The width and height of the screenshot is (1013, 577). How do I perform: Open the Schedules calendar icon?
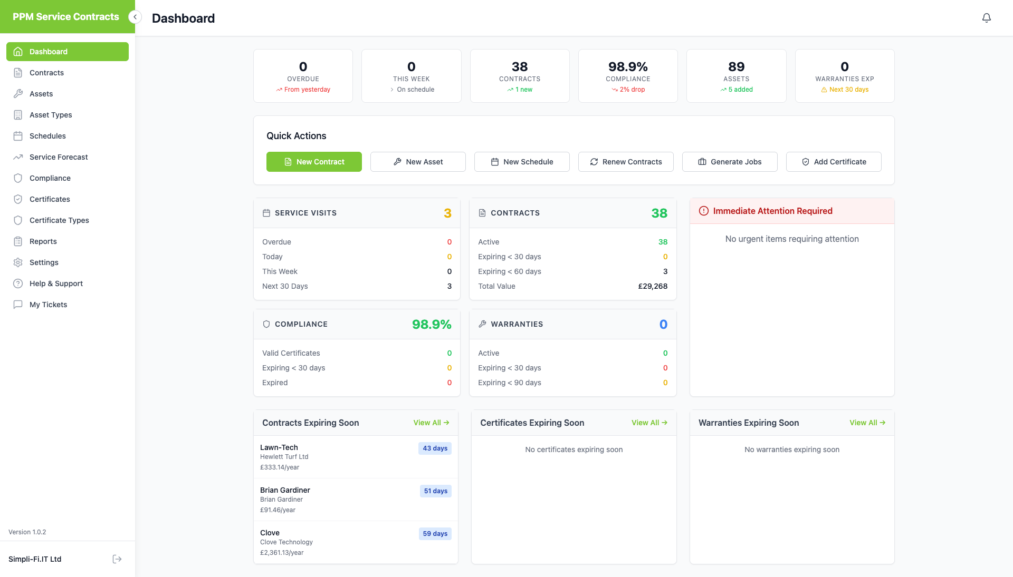[x=18, y=136]
